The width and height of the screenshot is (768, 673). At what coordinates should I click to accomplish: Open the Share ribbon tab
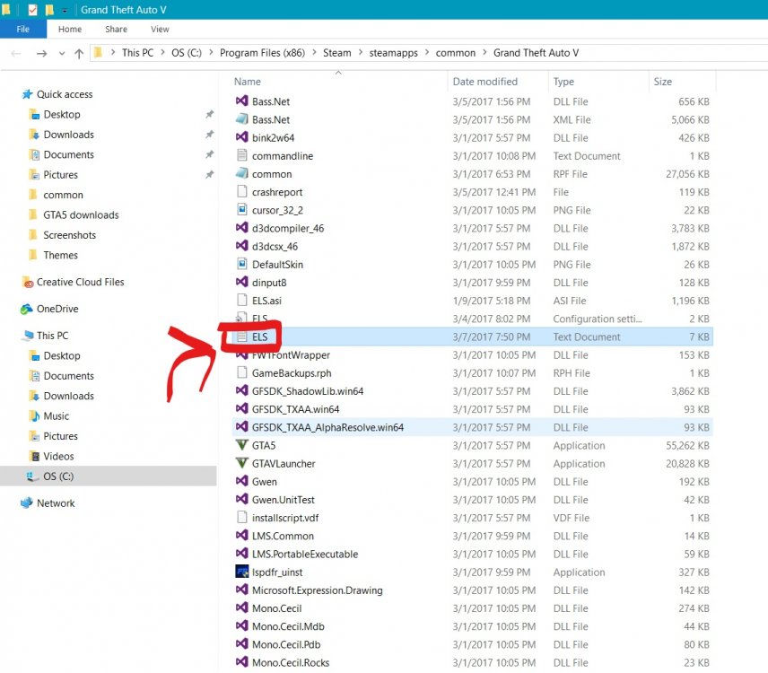click(116, 29)
